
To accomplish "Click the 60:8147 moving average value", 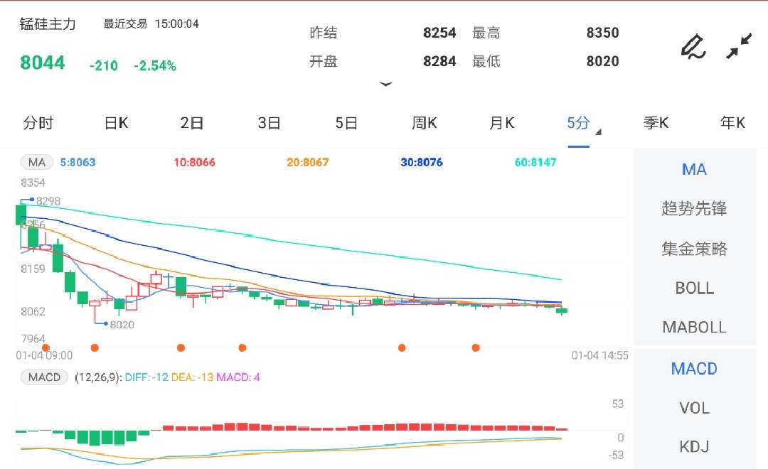I will (x=535, y=162).
